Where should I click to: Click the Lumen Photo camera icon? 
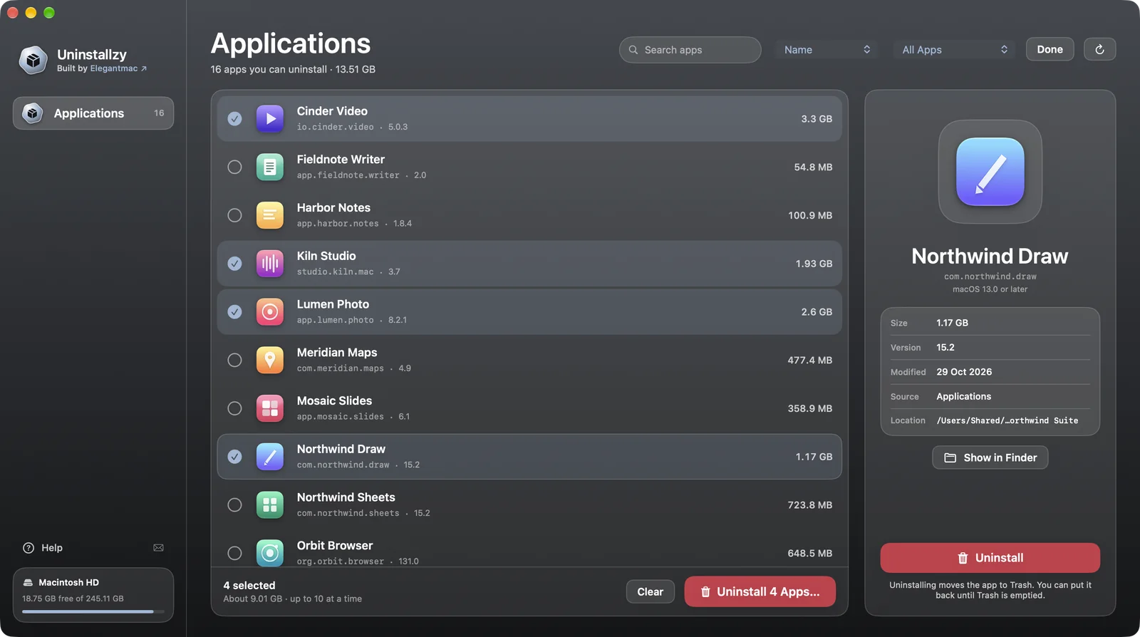pyautogui.click(x=270, y=312)
